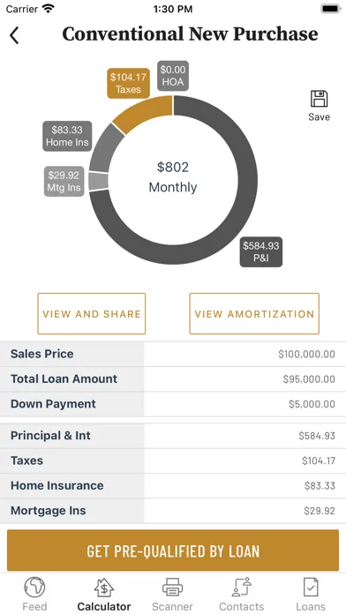This screenshot has height=614, width=346.
Task: Edit the Sales Price value field
Action: coord(244,354)
